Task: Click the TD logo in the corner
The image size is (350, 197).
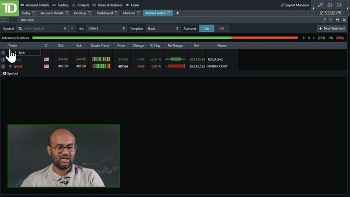Action: [x=9, y=8]
